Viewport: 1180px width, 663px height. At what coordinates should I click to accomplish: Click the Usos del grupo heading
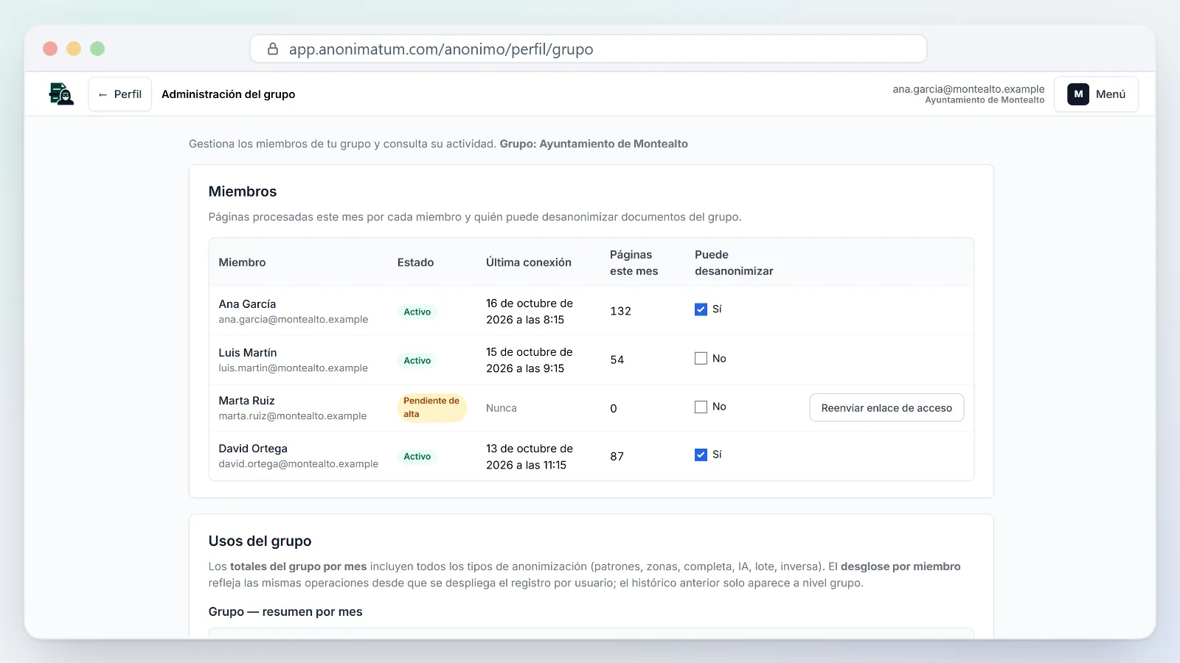(260, 541)
